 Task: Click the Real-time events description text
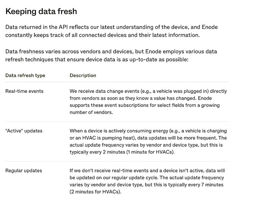(147, 102)
